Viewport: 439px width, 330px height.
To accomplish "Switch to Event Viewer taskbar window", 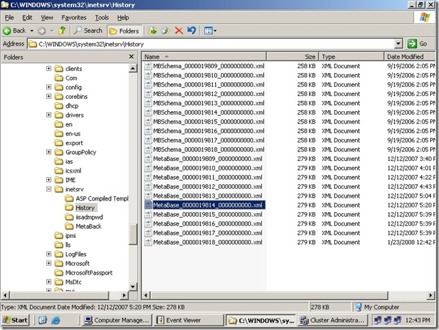I will pyautogui.click(x=188, y=320).
